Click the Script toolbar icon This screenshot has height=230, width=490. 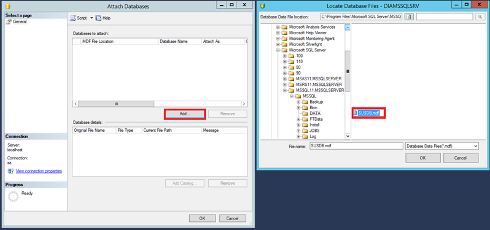[73, 18]
